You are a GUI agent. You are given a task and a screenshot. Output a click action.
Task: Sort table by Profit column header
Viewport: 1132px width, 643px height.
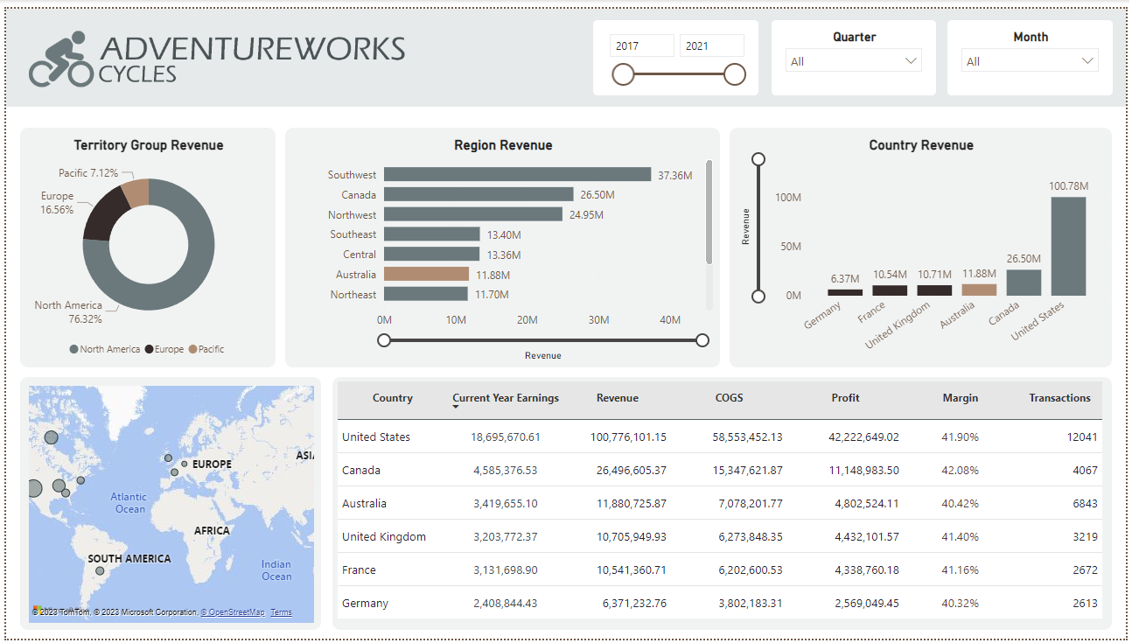pos(845,398)
